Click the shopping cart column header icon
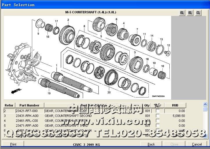Image resolution: width=210 pixels, height=149 pixels. [158, 105]
